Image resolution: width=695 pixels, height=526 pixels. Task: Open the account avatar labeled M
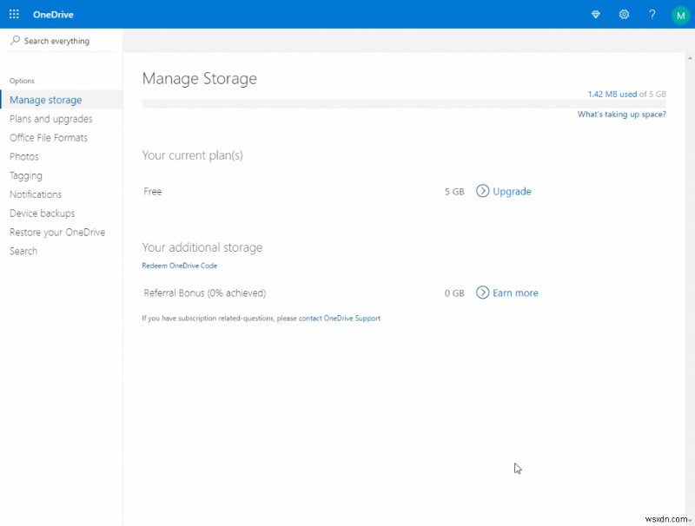(x=680, y=15)
